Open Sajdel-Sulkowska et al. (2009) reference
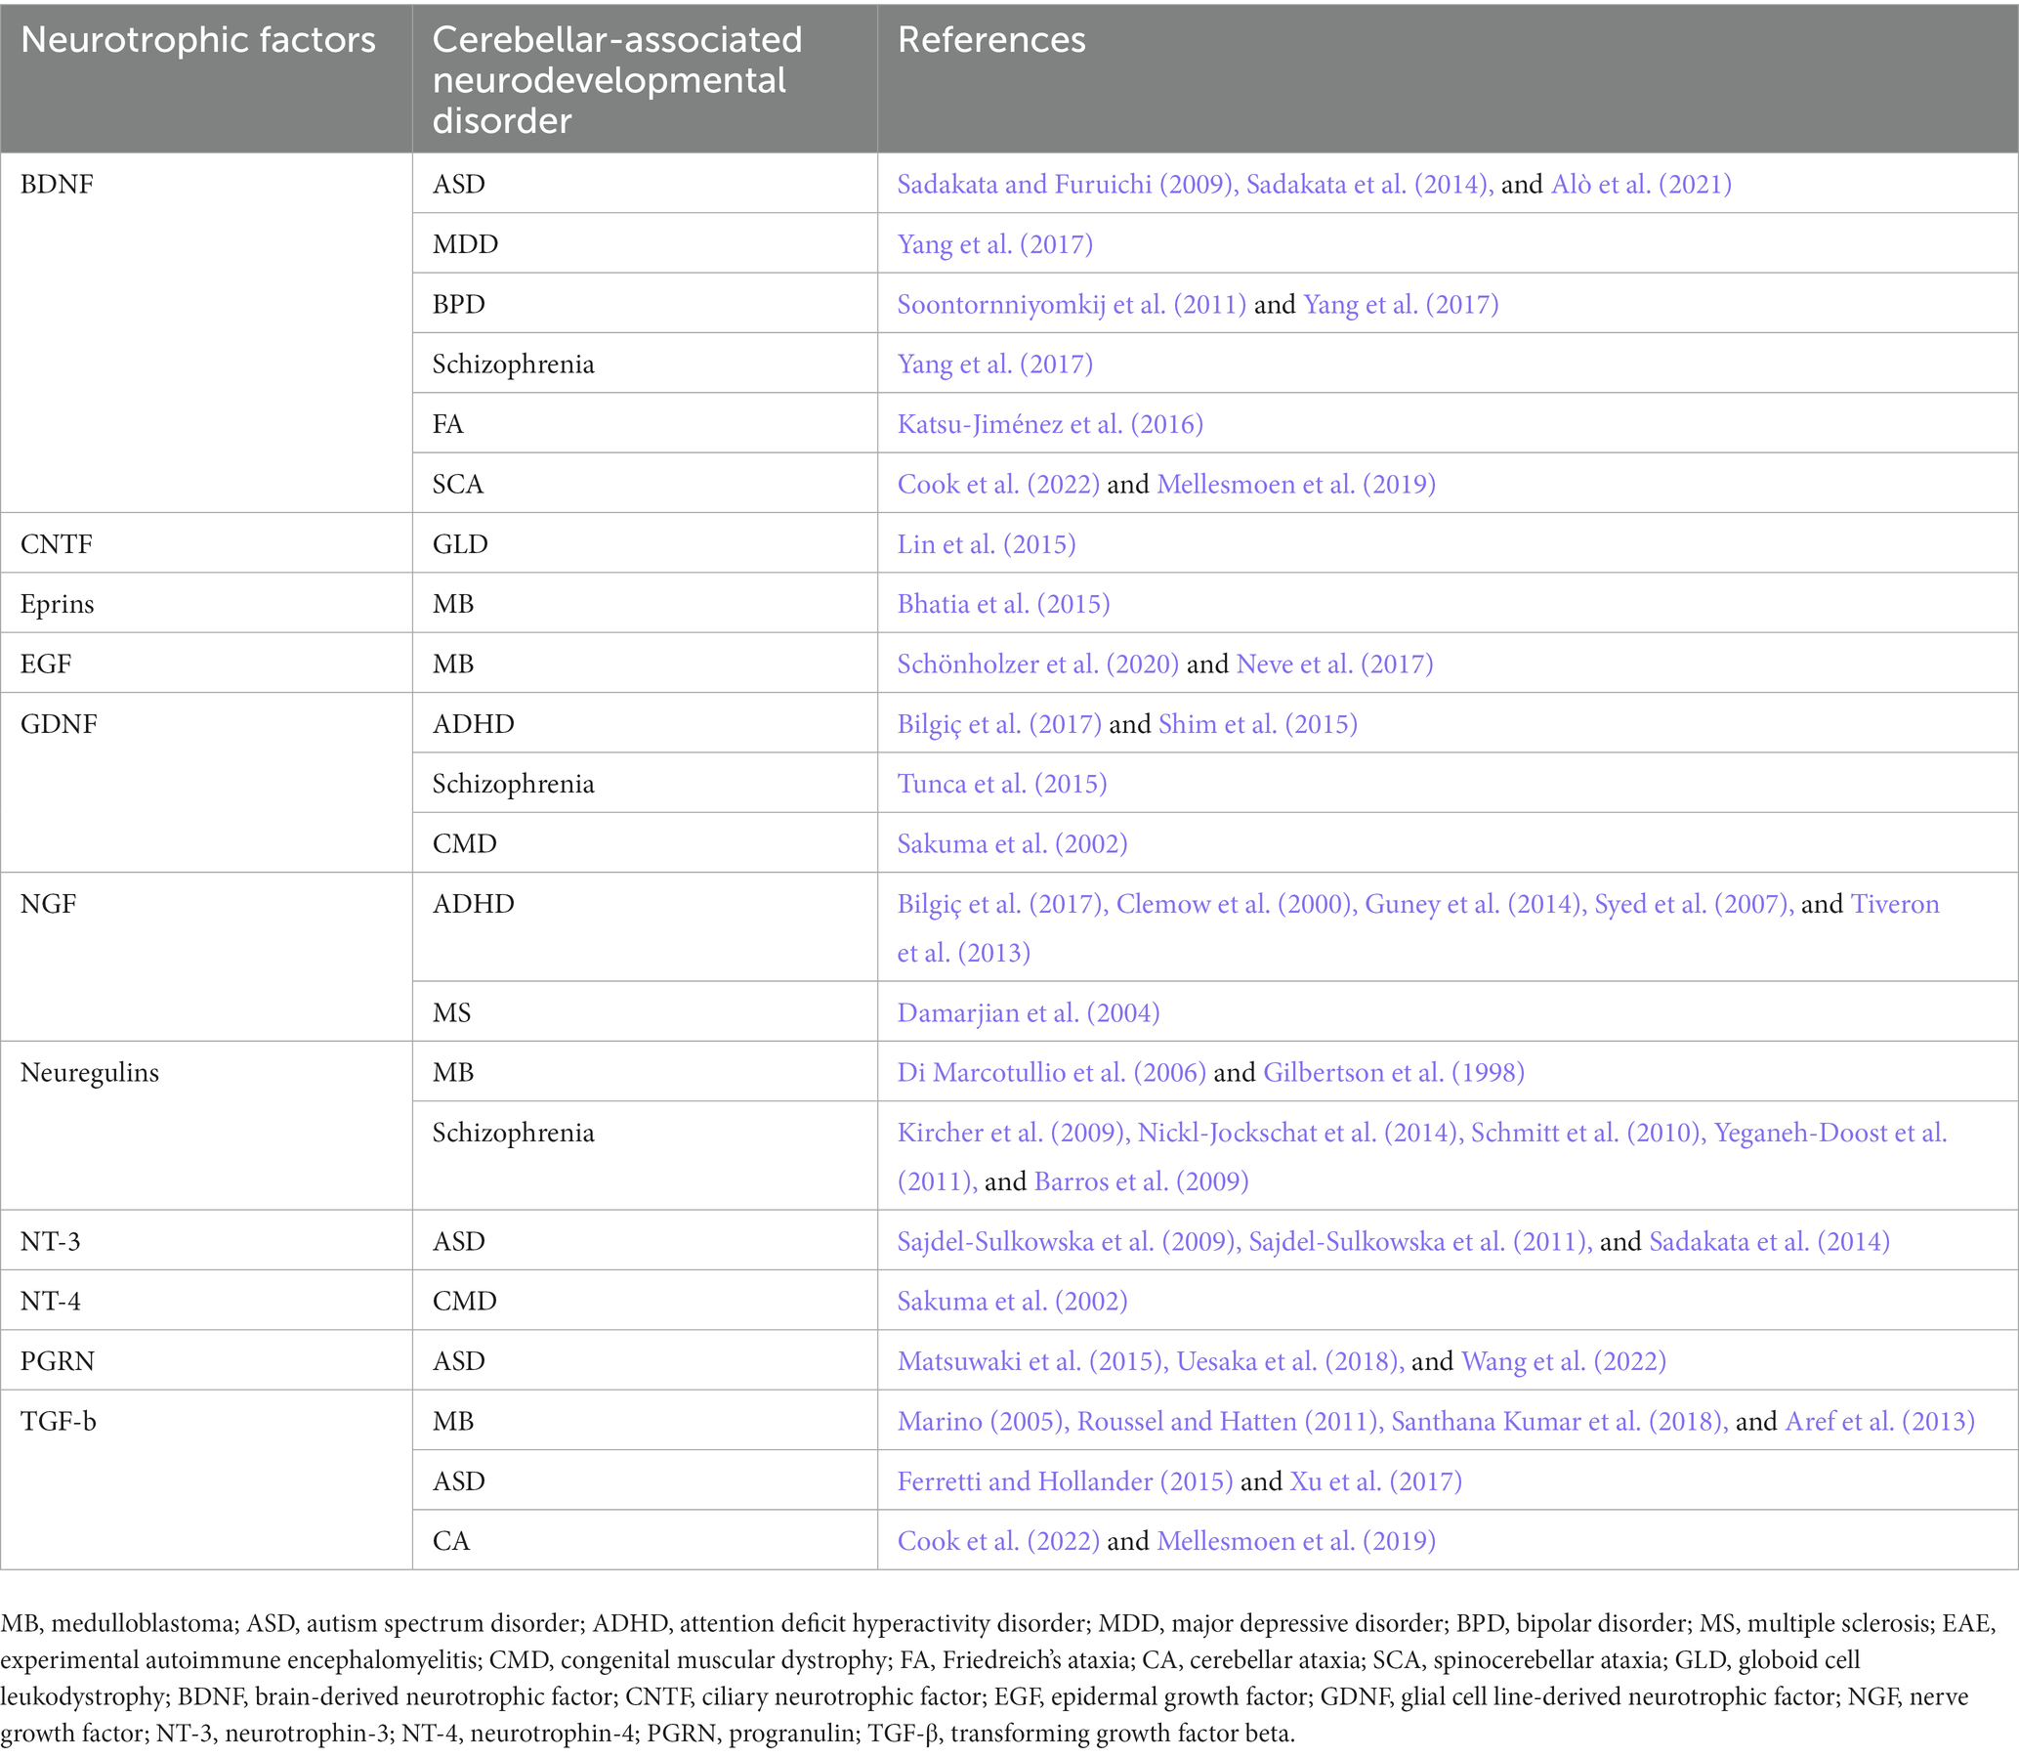2019x1757 pixels. [x=1069, y=1241]
